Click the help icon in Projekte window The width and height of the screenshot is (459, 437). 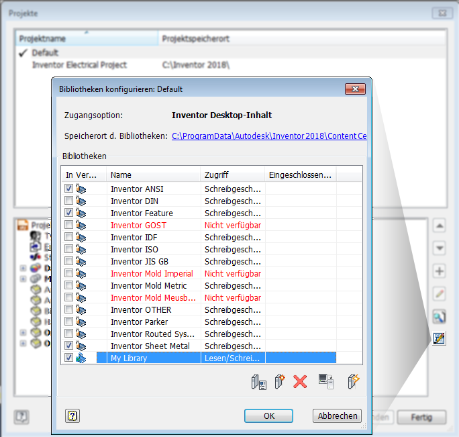click(x=21, y=416)
